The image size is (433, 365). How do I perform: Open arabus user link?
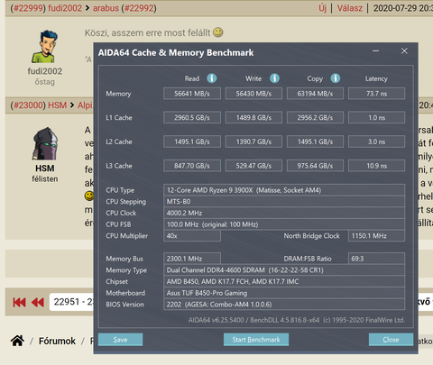click(106, 8)
